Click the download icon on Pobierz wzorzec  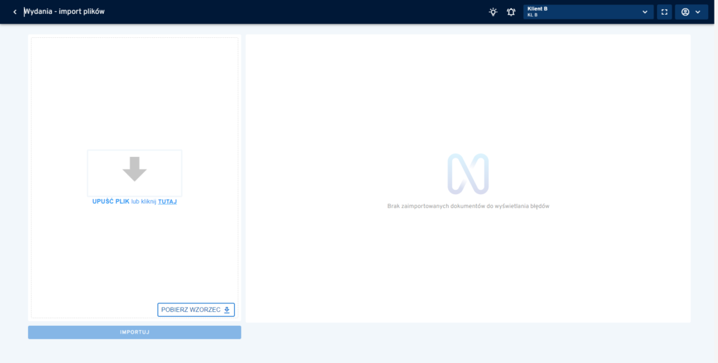pyautogui.click(x=226, y=310)
